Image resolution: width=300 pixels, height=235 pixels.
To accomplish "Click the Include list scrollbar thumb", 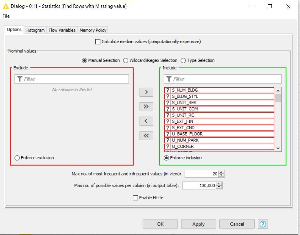I will [x=278, y=98].
